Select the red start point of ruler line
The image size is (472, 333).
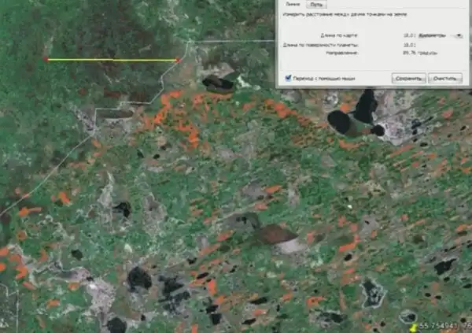pos(46,60)
